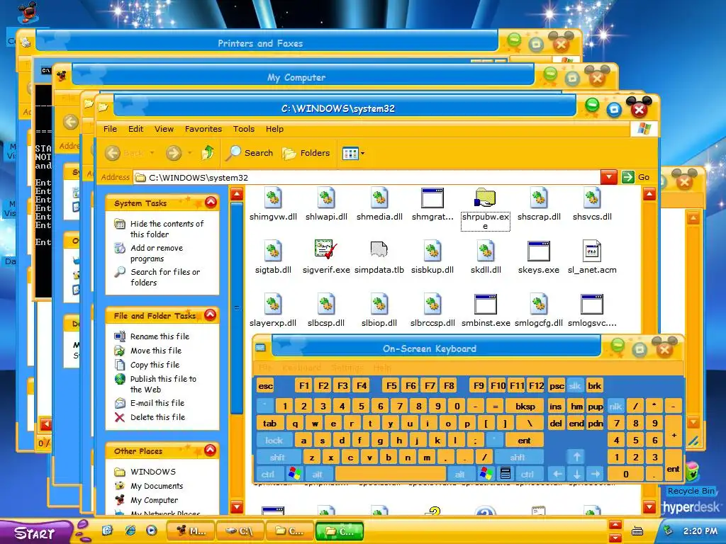Click Add or remove programs link

(157, 253)
